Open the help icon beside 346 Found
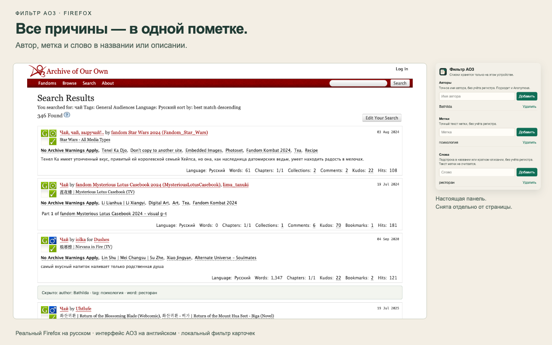 [x=67, y=115]
